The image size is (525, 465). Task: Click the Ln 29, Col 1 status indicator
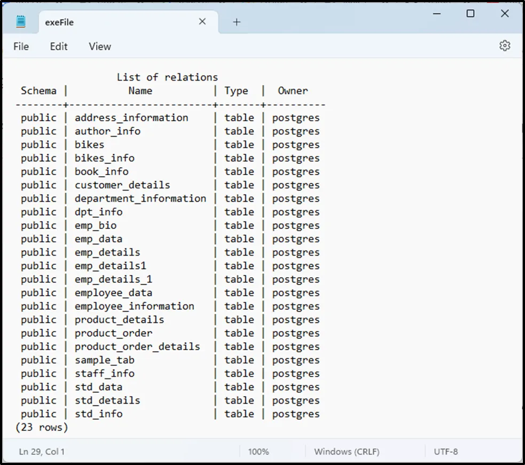(42, 452)
